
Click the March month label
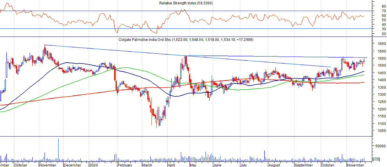click(x=147, y=165)
